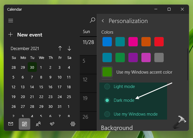The width and height of the screenshot is (193, 138).
Task: Click the Calendar icon in bottom bar
Action: coord(24,124)
